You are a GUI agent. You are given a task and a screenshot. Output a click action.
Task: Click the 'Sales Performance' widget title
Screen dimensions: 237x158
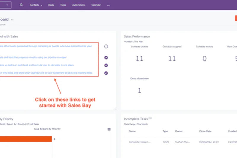[137, 36]
